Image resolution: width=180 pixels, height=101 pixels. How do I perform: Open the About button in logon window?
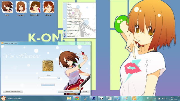(x=85, y=91)
